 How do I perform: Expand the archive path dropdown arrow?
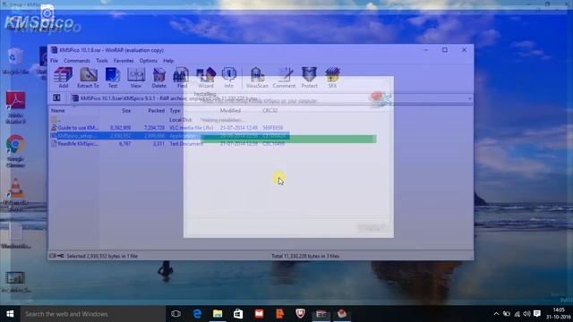(x=469, y=98)
